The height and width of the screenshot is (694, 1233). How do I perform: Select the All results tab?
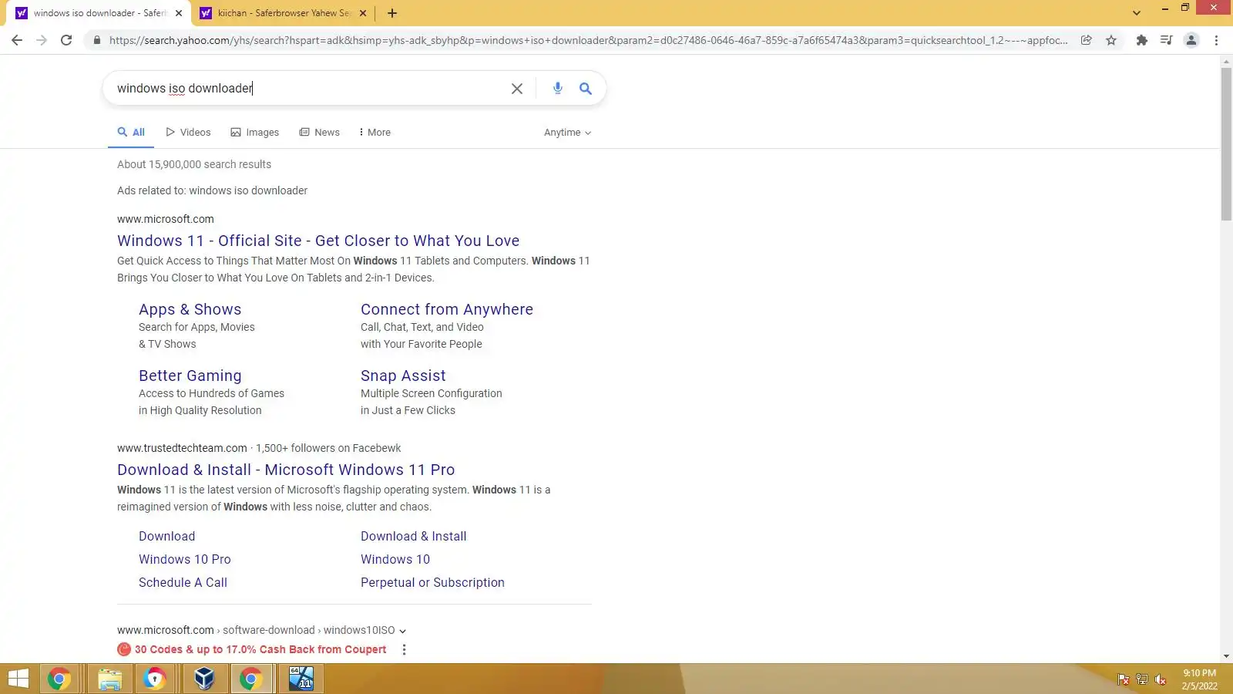pos(131,133)
